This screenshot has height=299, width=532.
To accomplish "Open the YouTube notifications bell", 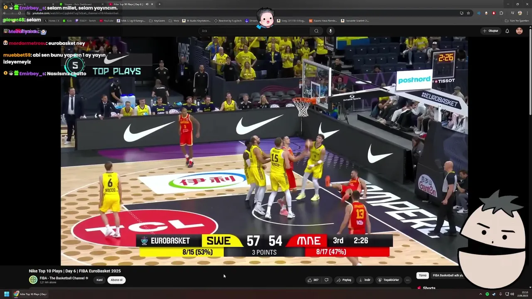I will (x=507, y=31).
